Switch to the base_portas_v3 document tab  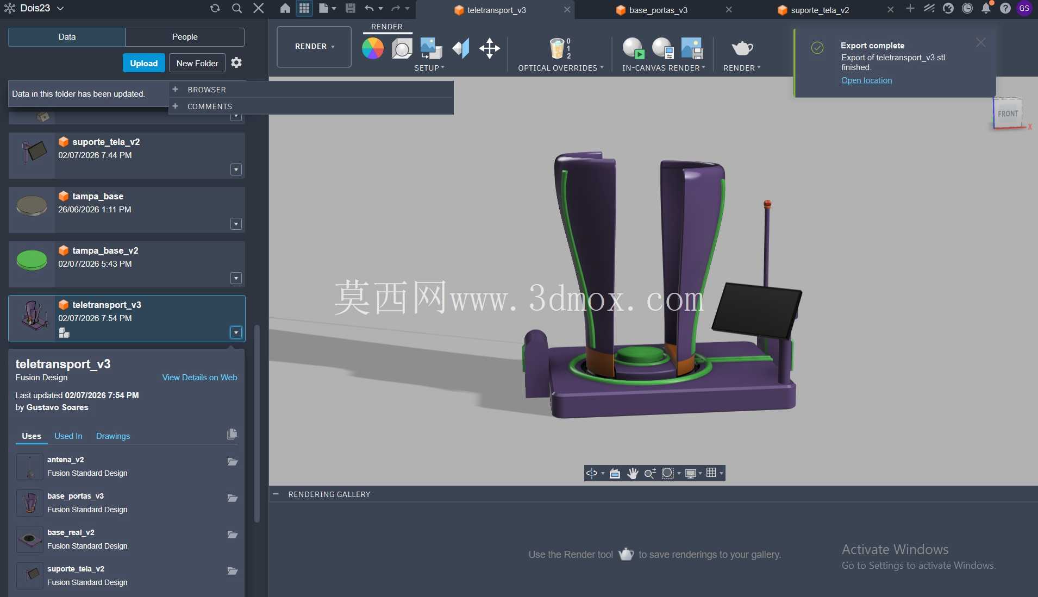tap(658, 10)
